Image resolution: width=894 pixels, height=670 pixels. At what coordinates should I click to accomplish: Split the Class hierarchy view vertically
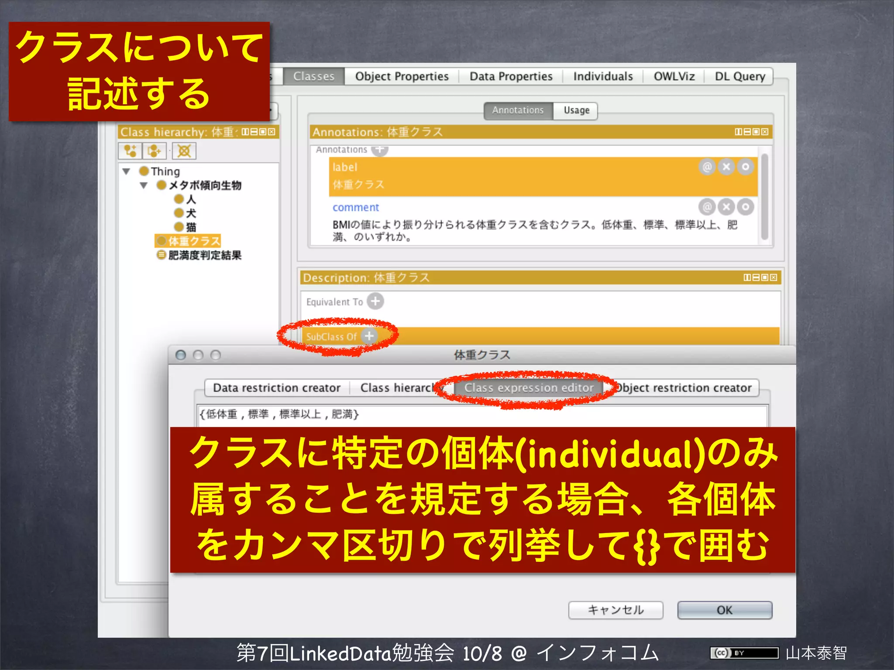tap(245, 132)
